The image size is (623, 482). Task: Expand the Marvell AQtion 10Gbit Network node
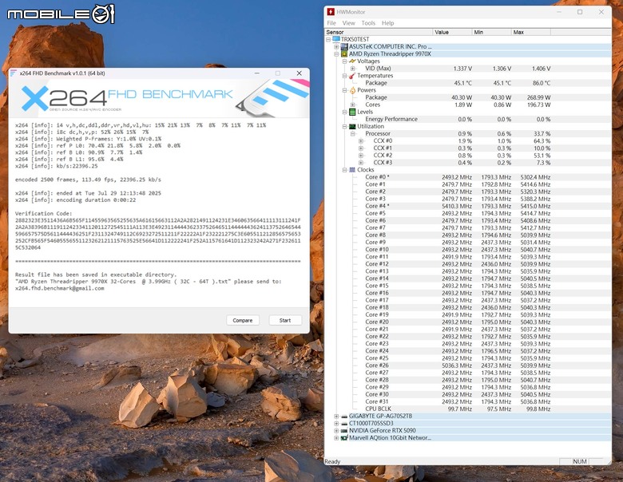tap(336, 438)
